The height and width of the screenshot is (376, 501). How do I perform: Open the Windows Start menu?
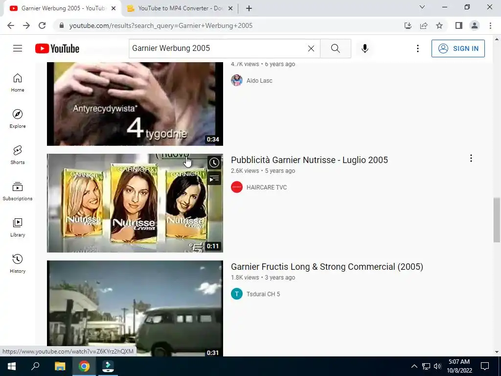coord(12,366)
